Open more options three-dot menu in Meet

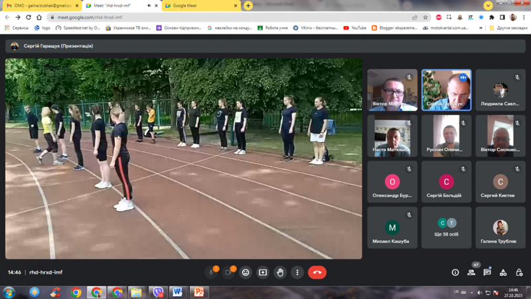tap(297, 272)
